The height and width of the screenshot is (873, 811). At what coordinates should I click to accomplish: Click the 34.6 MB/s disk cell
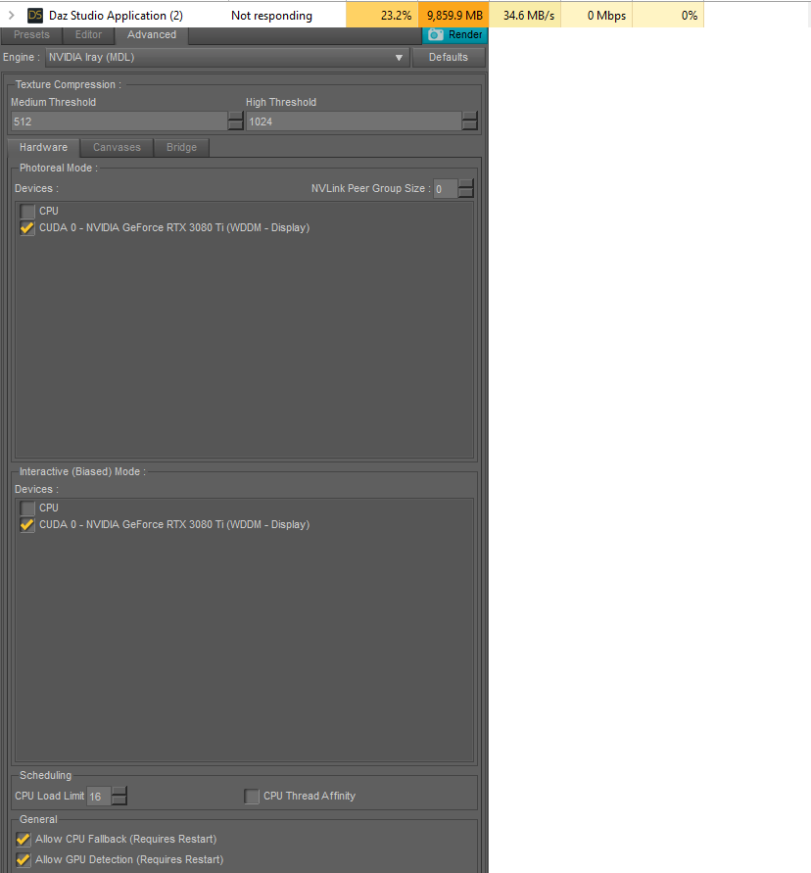click(x=525, y=15)
